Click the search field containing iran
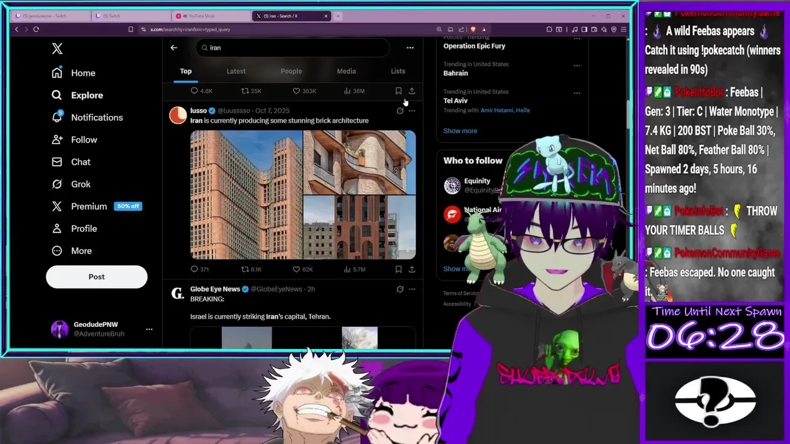Screen dimensions: 790x444 pyautogui.click(x=293, y=47)
